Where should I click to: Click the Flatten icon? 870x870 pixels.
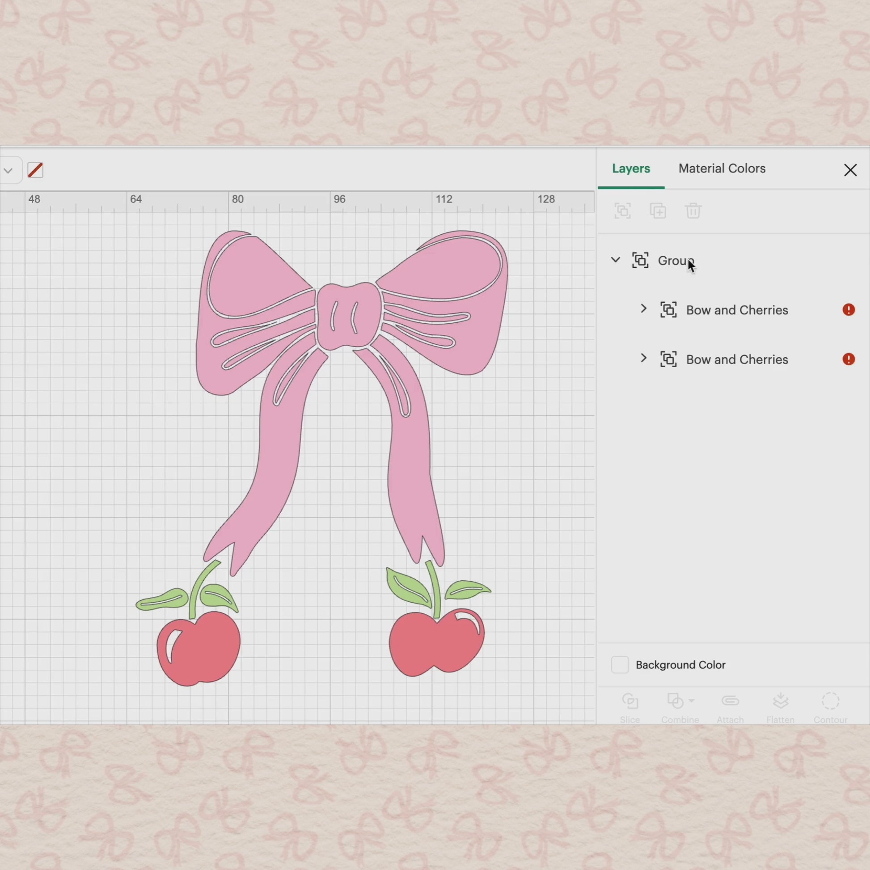point(780,701)
